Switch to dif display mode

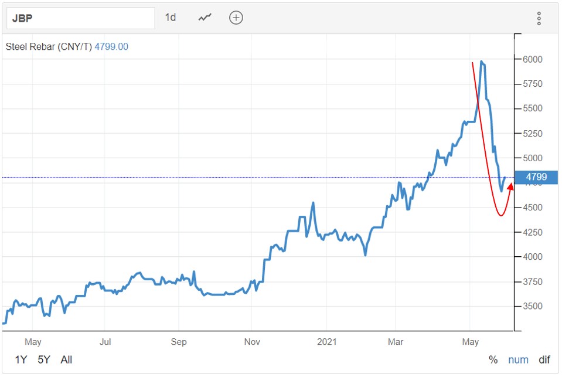[544, 359]
